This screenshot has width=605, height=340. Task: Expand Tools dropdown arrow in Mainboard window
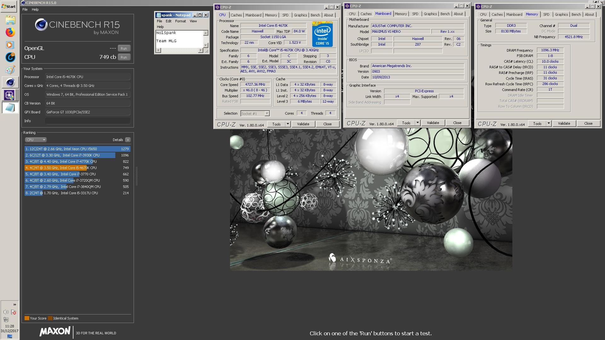tap(418, 123)
